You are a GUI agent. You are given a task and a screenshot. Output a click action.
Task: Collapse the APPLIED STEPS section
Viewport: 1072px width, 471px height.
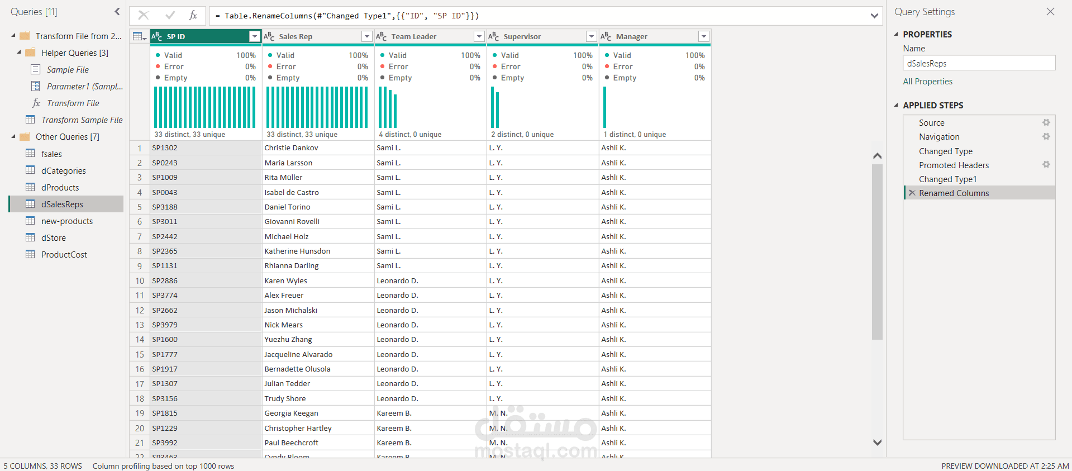tap(896, 105)
